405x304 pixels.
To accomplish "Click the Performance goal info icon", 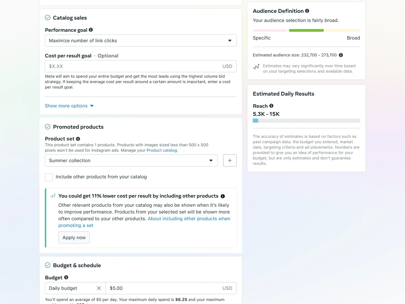I will (91, 30).
